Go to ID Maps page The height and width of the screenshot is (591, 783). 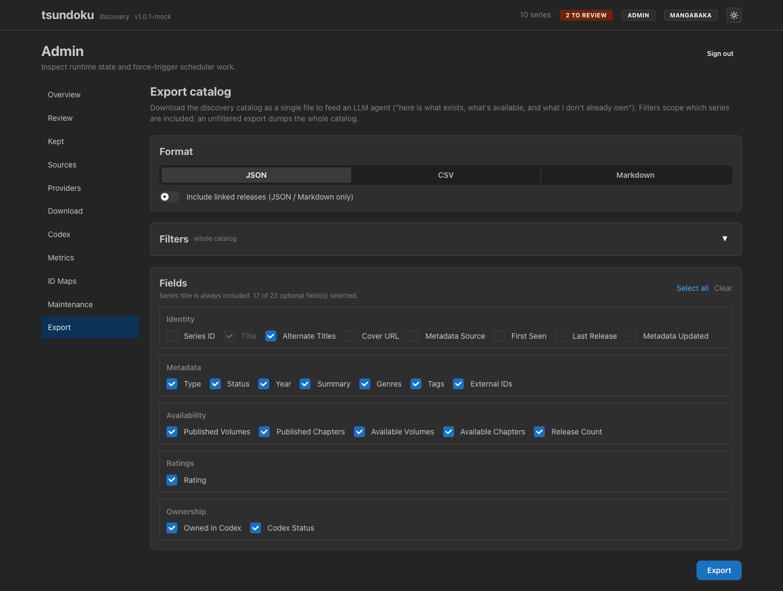click(90, 281)
